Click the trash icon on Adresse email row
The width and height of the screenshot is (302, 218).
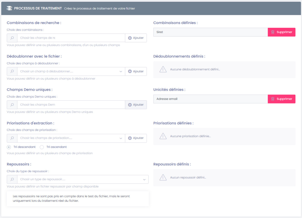pyautogui.click(x=273, y=99)
